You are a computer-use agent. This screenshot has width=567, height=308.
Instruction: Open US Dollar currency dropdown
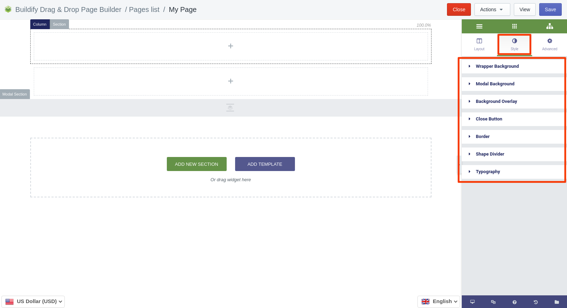pyautogui.click(x=33, y=301)
